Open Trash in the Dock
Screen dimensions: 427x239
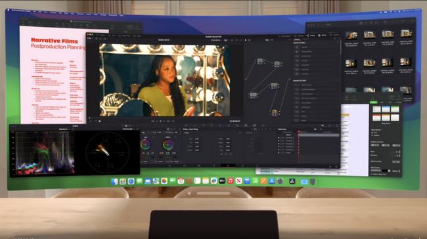(313, 182)
